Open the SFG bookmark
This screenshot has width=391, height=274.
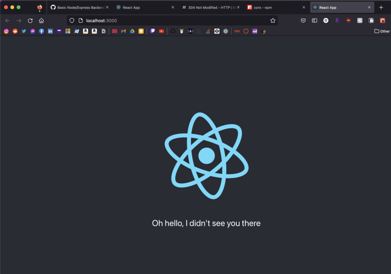pos(115,31)
